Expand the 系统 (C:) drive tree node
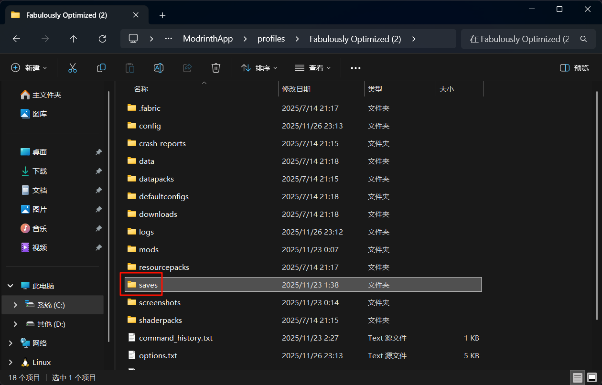This screenshot has width=602, height=385. click(x=15, y=305)
